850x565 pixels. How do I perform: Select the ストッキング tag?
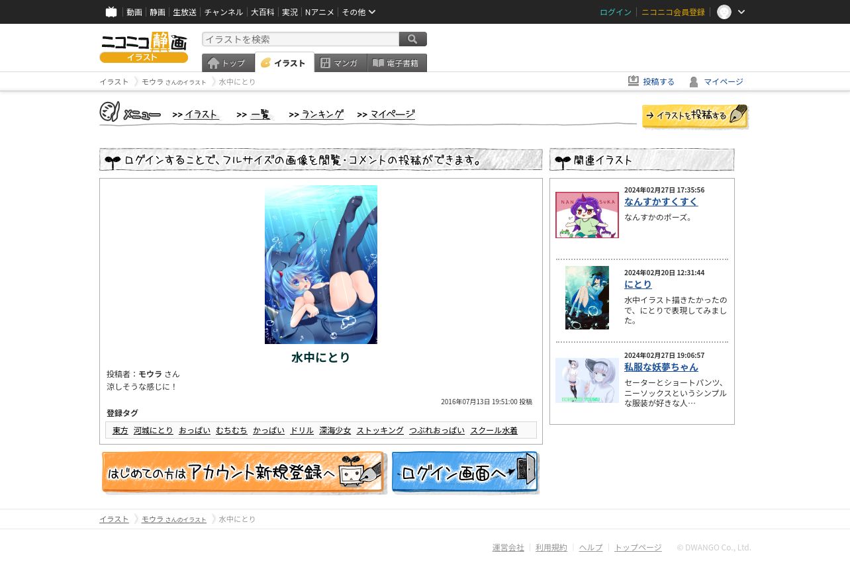(380, 431)
